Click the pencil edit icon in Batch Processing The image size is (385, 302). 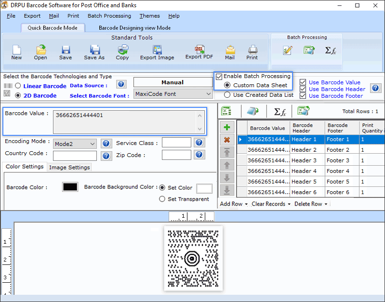[287, 50]
